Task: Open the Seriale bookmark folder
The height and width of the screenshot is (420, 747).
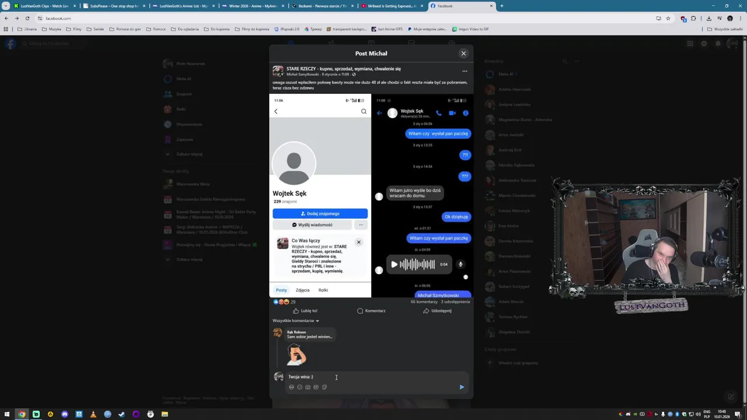Action: pyautogui.click(x=95, y=29)
